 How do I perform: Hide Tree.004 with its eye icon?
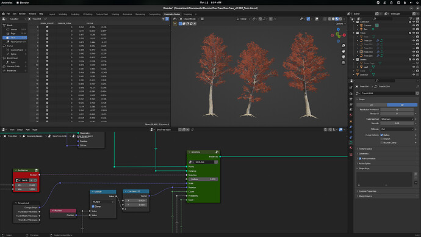pyautogui.click(x=414, y=52)
